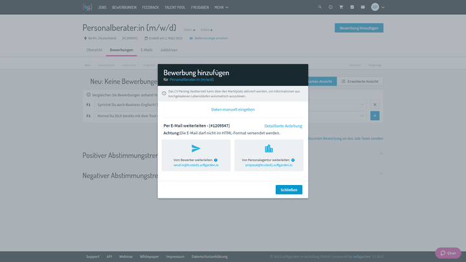Switch to Karten-Ansicht view

pyautogui.click(x=322, y=82)
